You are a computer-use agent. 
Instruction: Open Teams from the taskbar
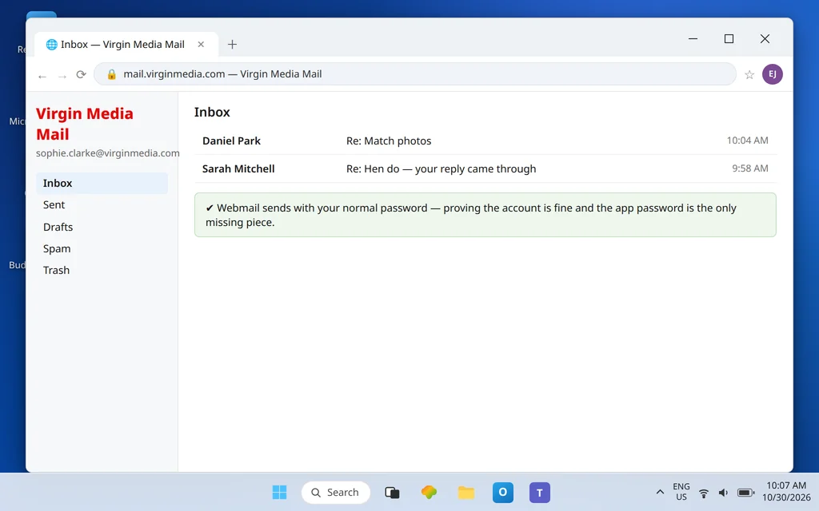pos(540,492)
